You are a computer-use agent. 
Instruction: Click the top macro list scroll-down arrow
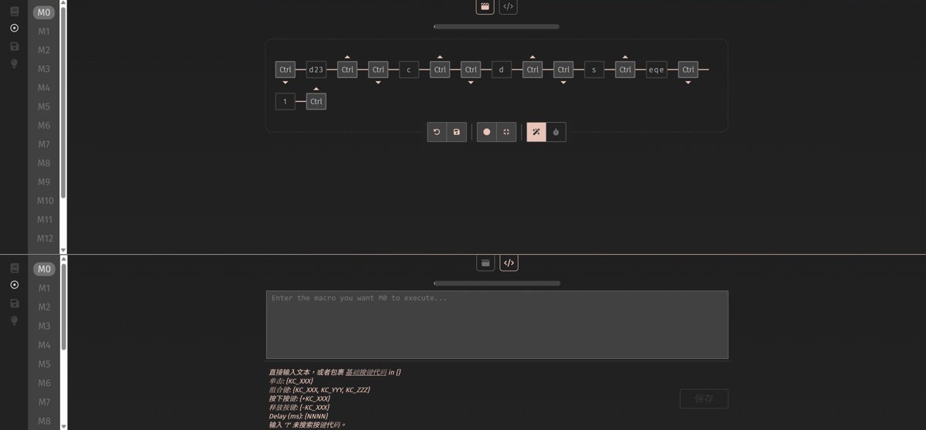pos(63,250)
